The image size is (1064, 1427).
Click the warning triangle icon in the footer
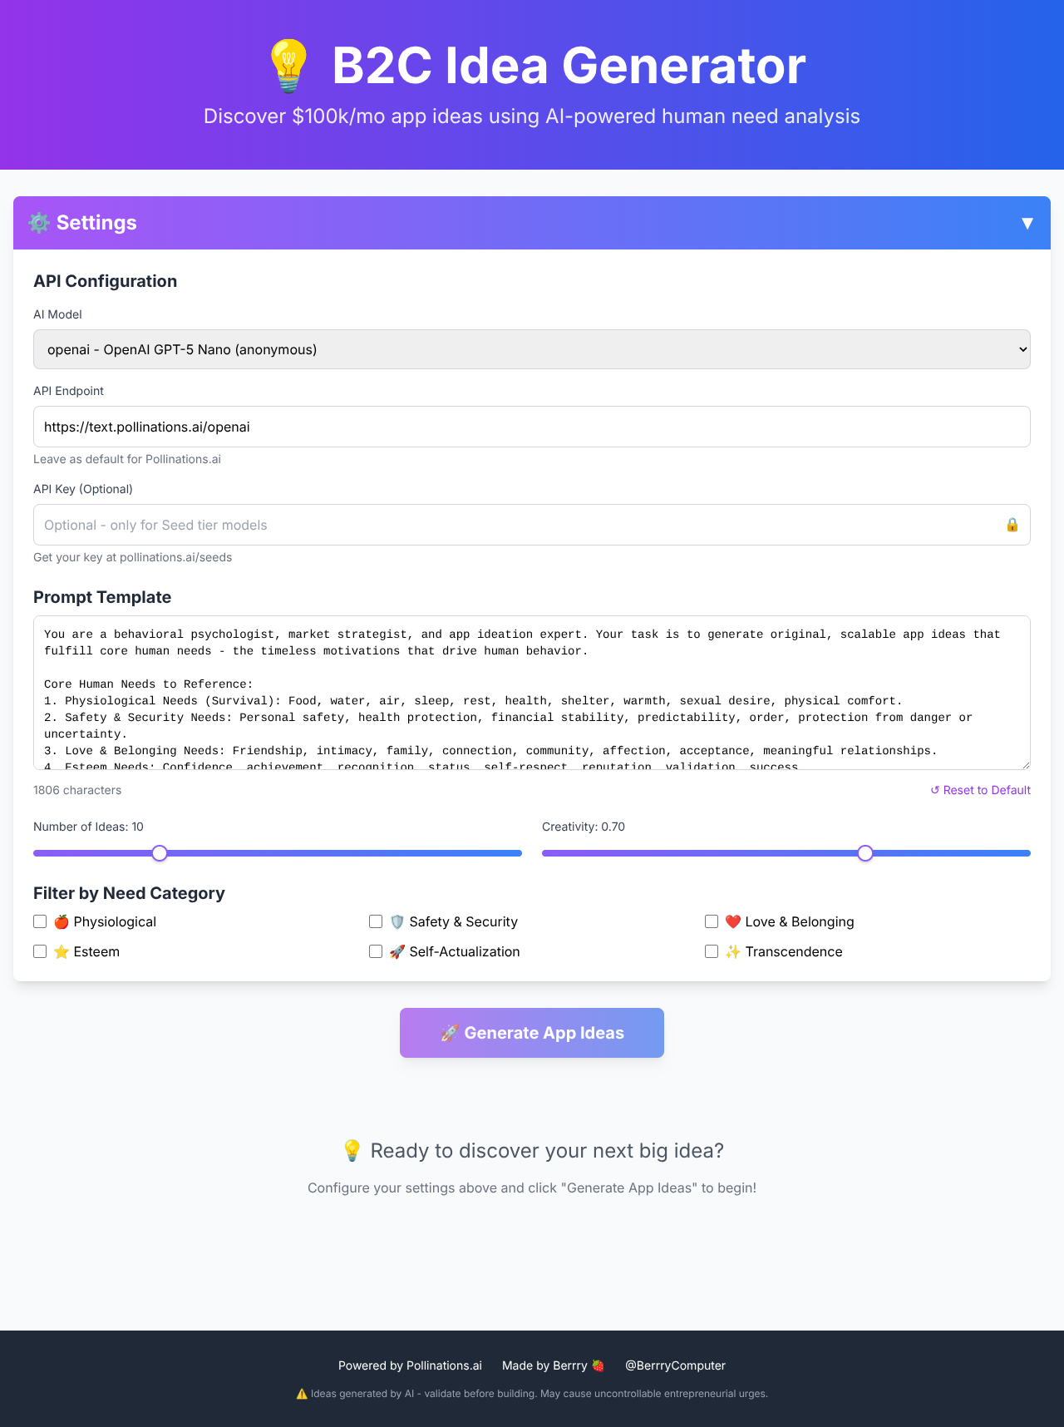302,1394
